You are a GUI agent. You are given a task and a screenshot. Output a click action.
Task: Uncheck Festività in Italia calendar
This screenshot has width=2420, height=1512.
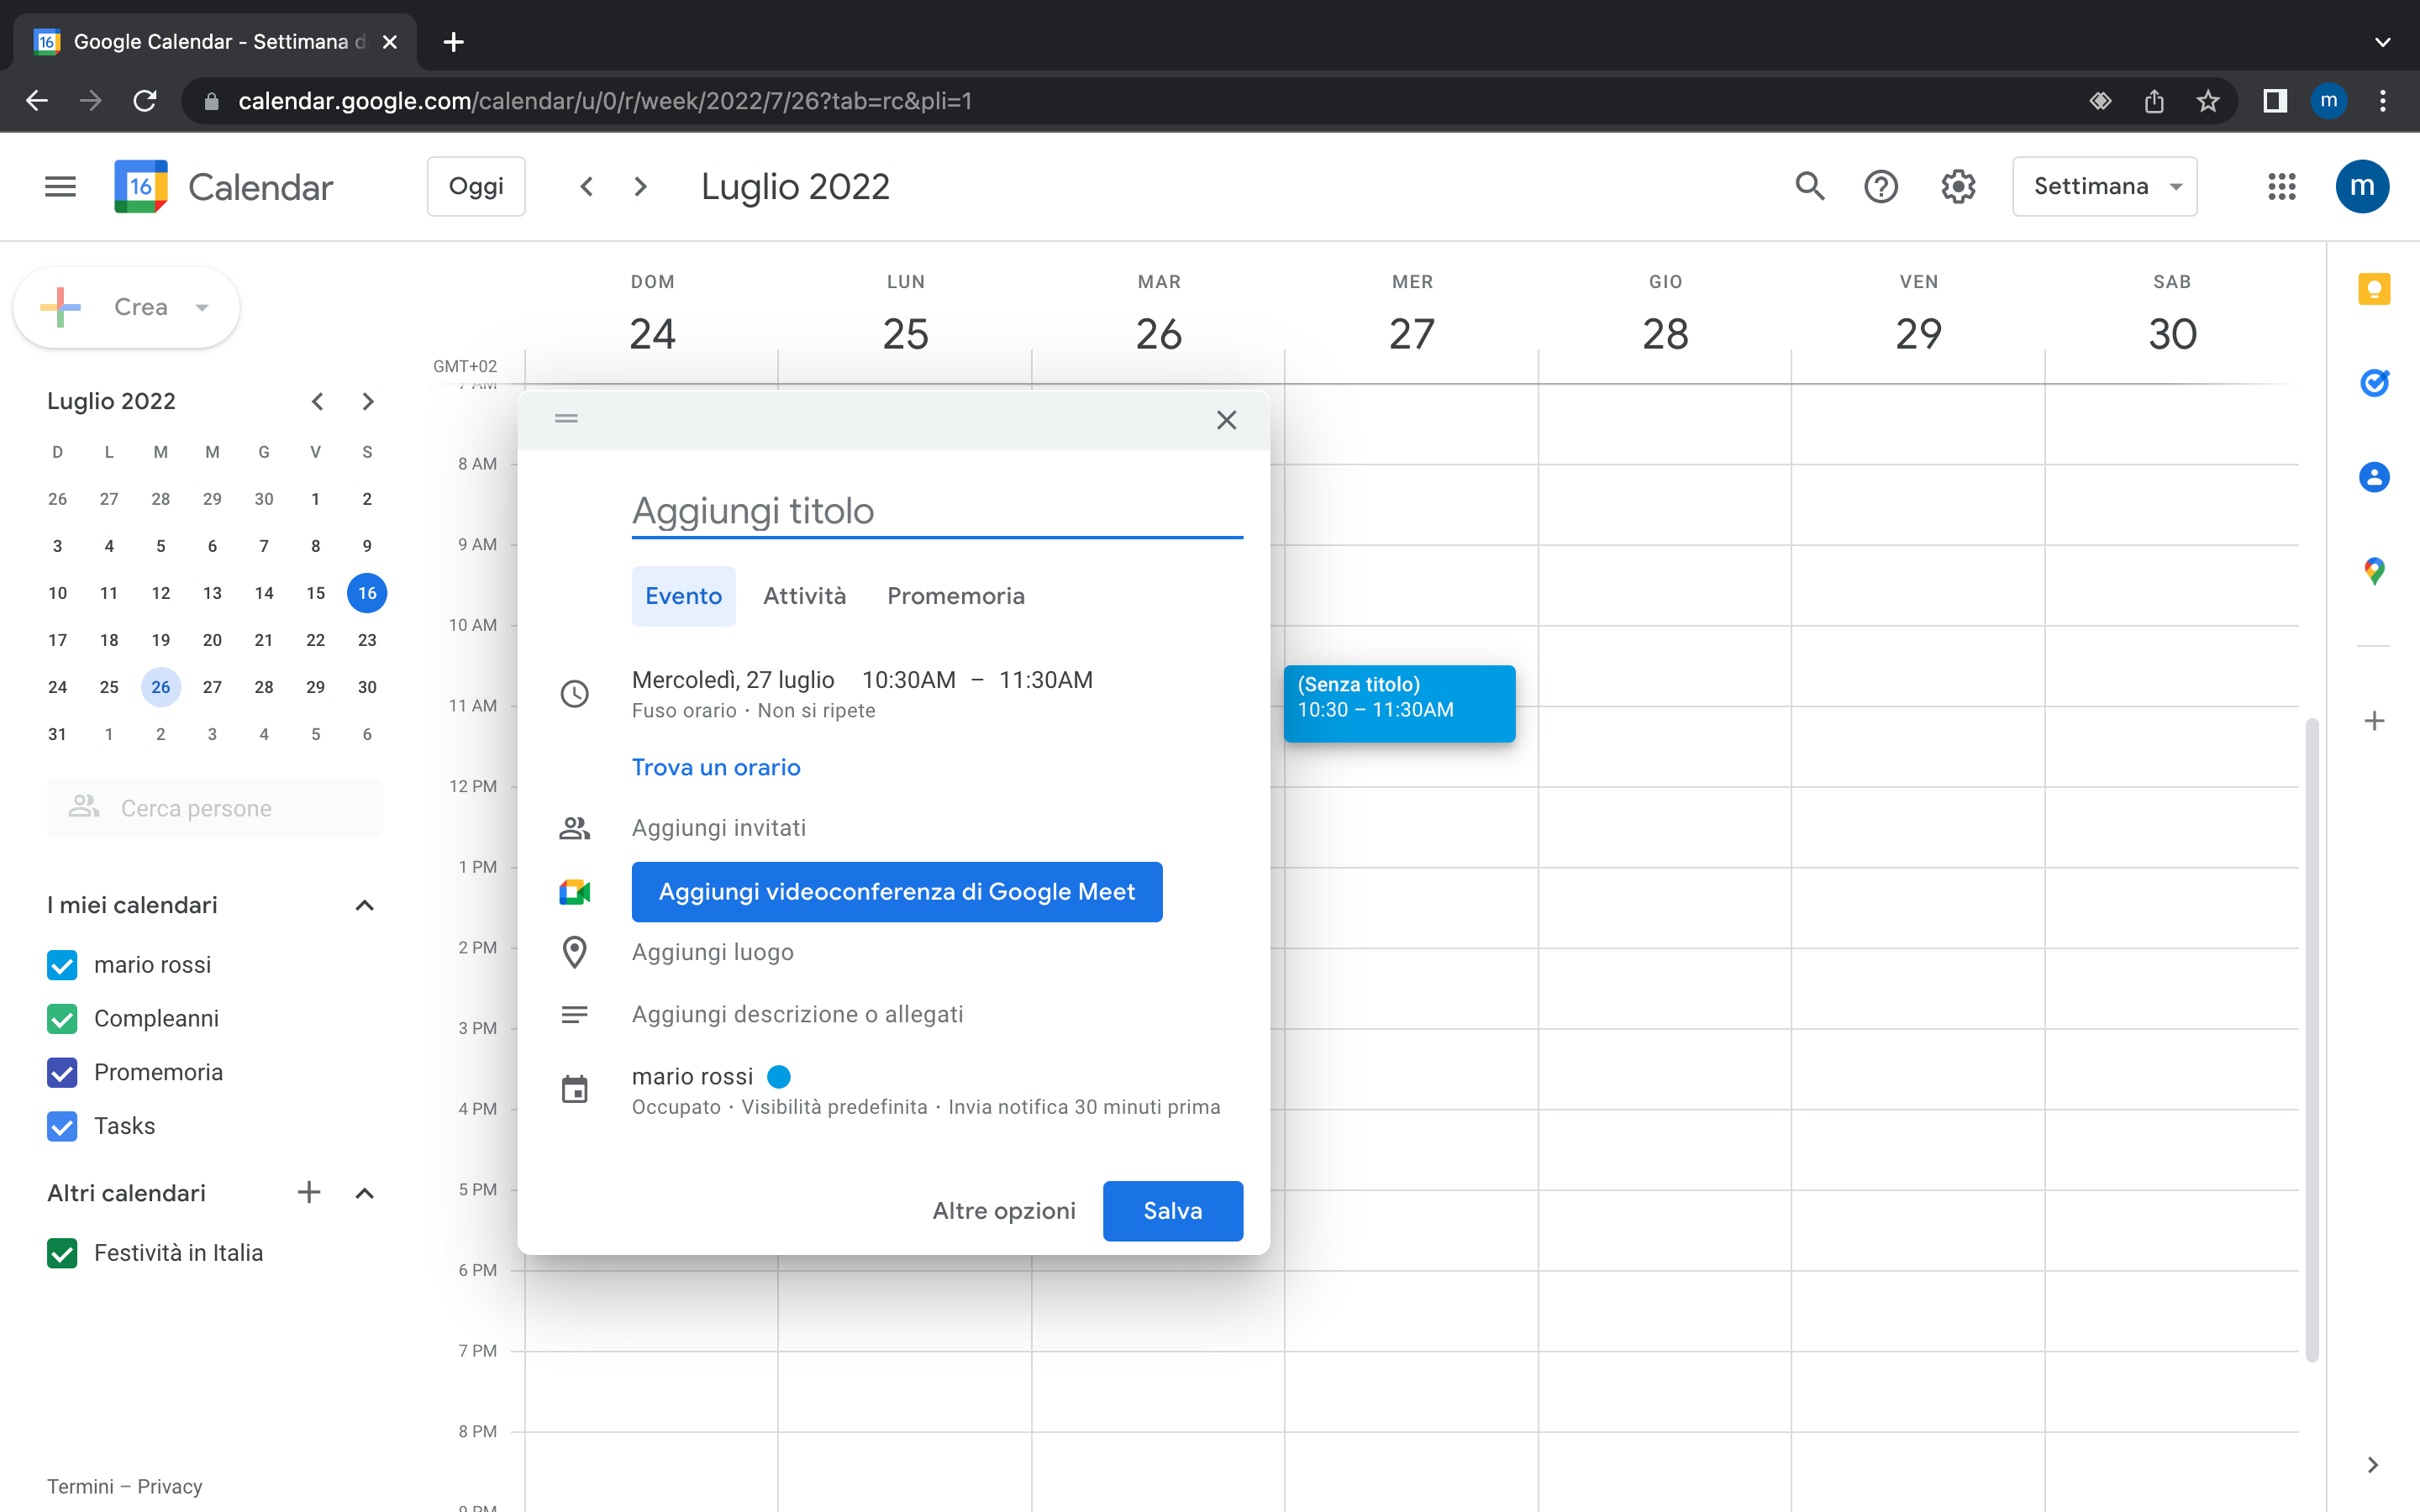point(61,1253)
